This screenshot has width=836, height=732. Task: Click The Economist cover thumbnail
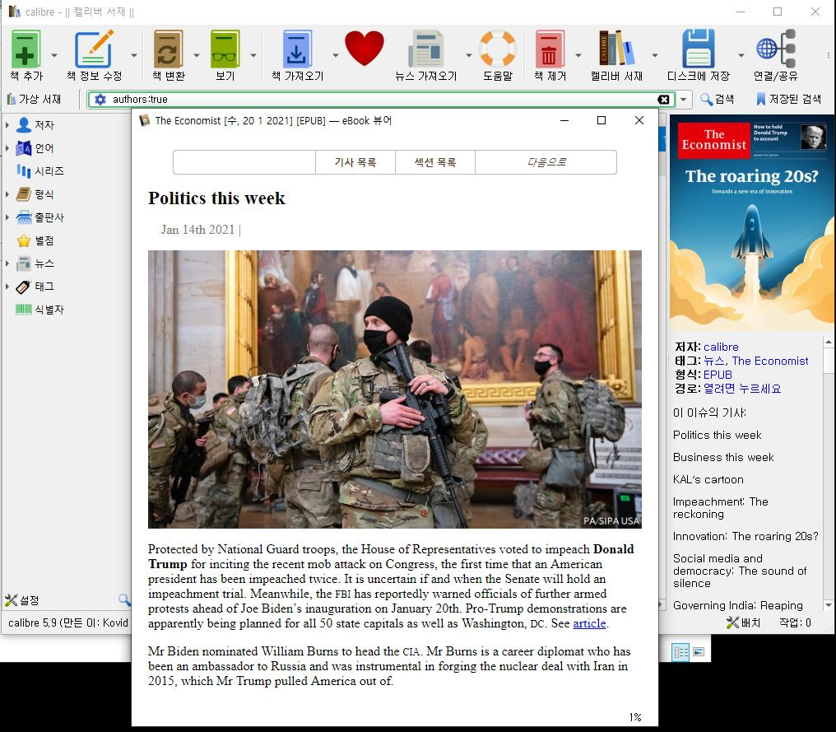tap(752, 223)
